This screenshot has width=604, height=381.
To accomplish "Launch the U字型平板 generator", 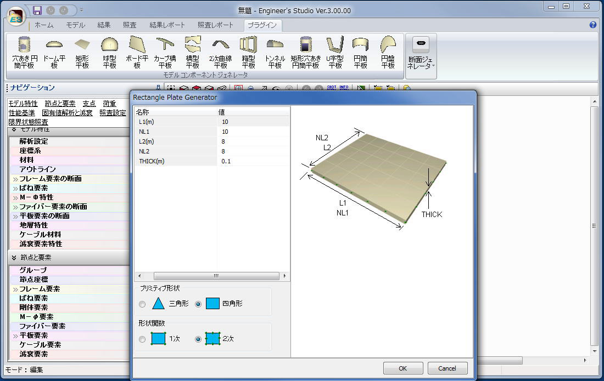I will 335,52.
